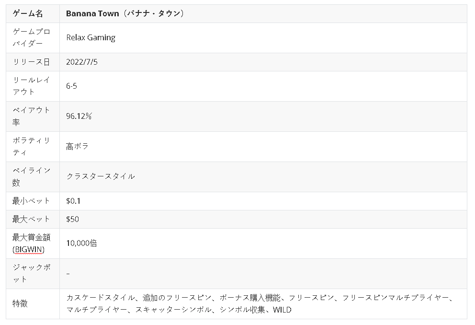Click the $50 maximum bet value
The image size is (475, 325).
click(x=72, y=219)
